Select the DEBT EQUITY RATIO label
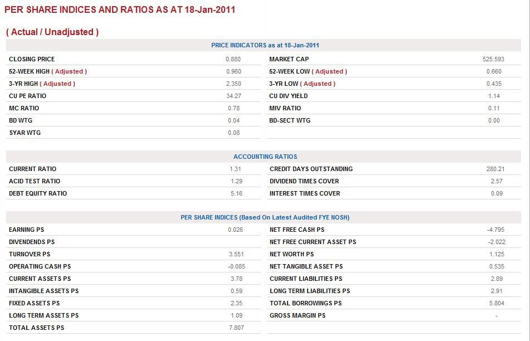The width and height of the screenshot is (530, 341). pyautogui.click(x=38, y=193)
